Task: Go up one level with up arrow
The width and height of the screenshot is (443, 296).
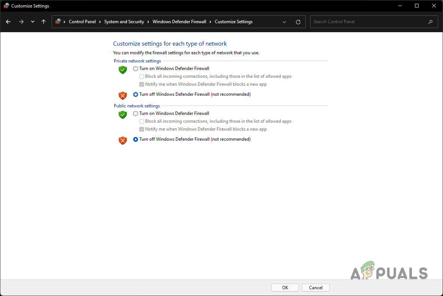Action: (43, 22)
